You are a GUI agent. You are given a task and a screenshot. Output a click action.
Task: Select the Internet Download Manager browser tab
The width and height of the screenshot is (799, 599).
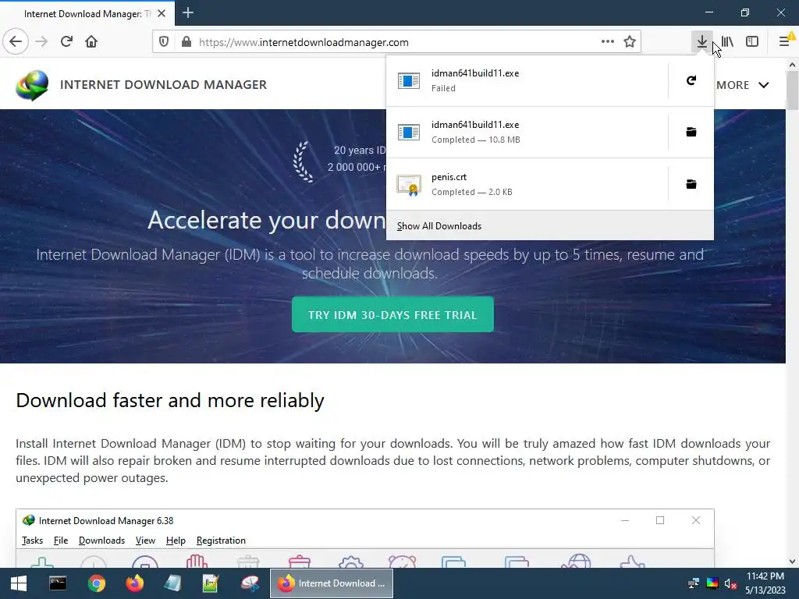pos(87,13)
